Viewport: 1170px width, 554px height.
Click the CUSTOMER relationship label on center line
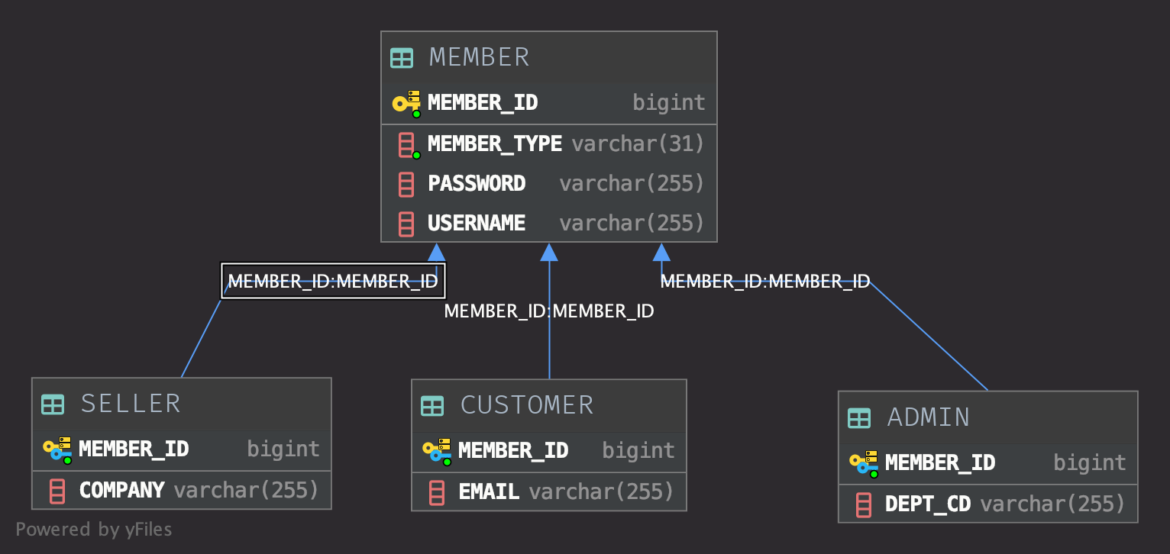(549, 311)
